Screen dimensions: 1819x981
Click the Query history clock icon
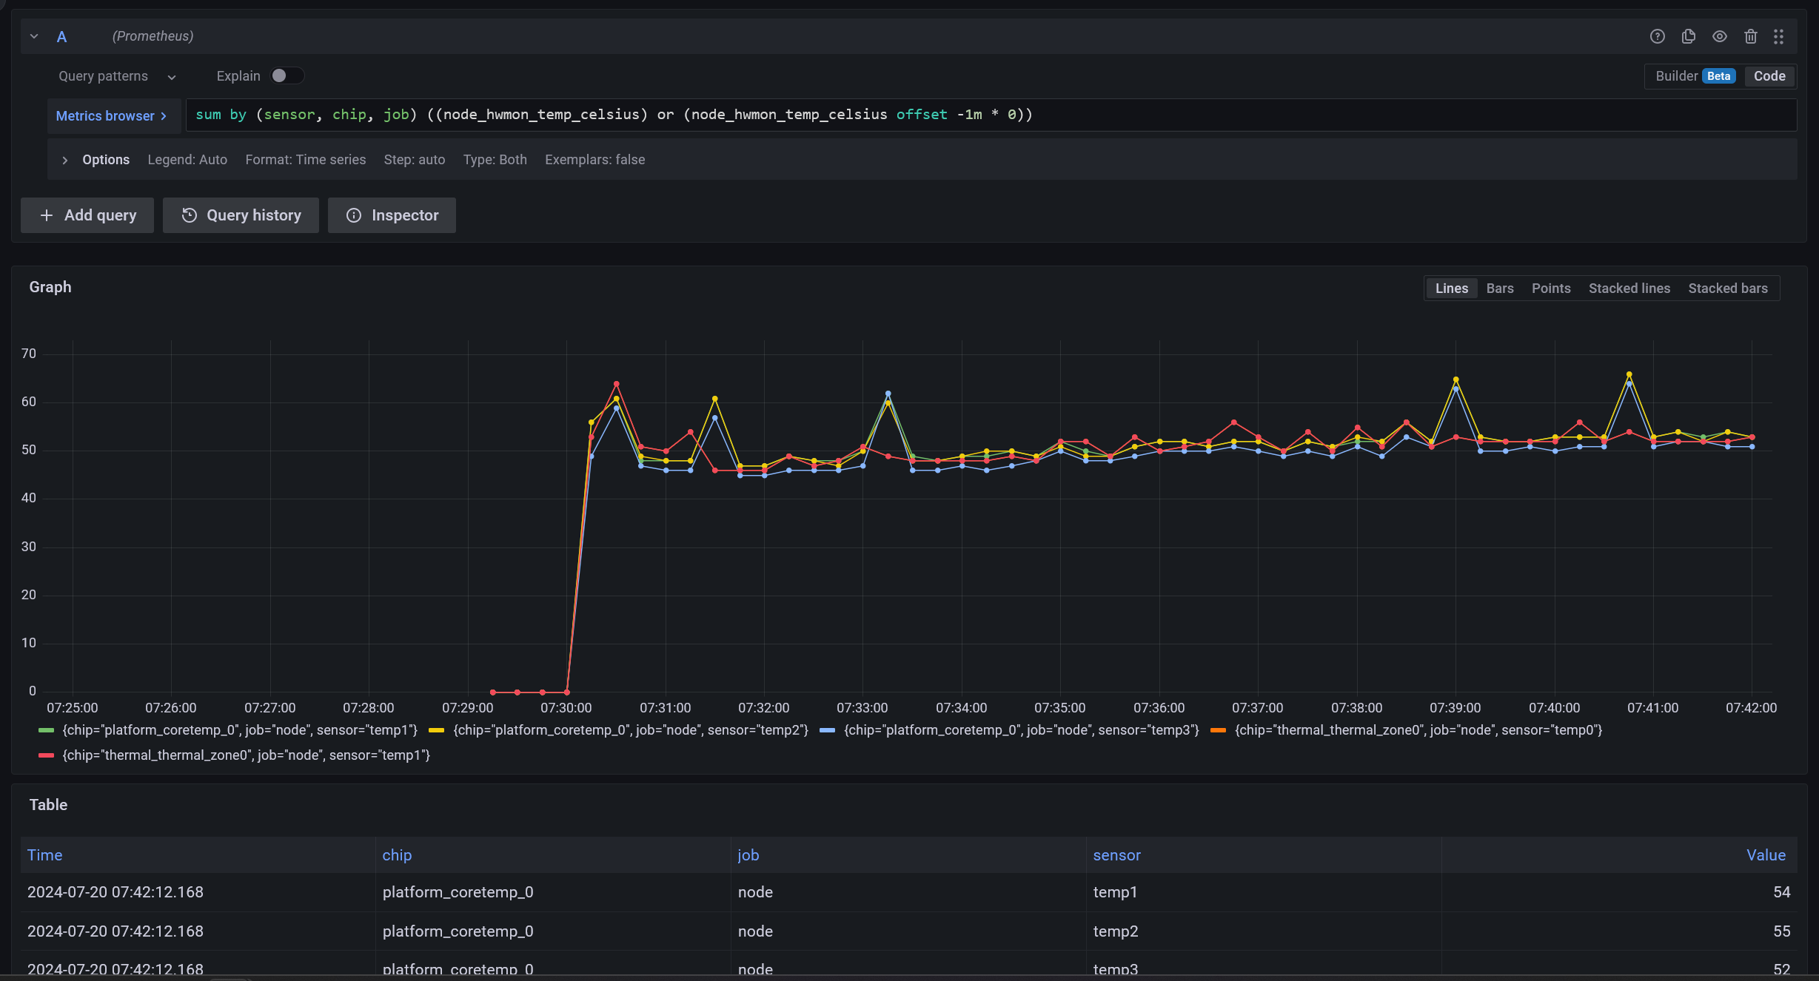(x=190, y=215)
